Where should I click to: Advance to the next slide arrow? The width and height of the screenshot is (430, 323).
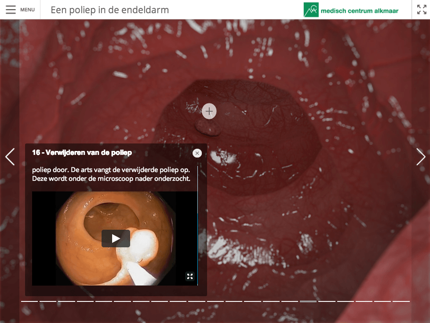pyautogui.click(x=421, y=157)
